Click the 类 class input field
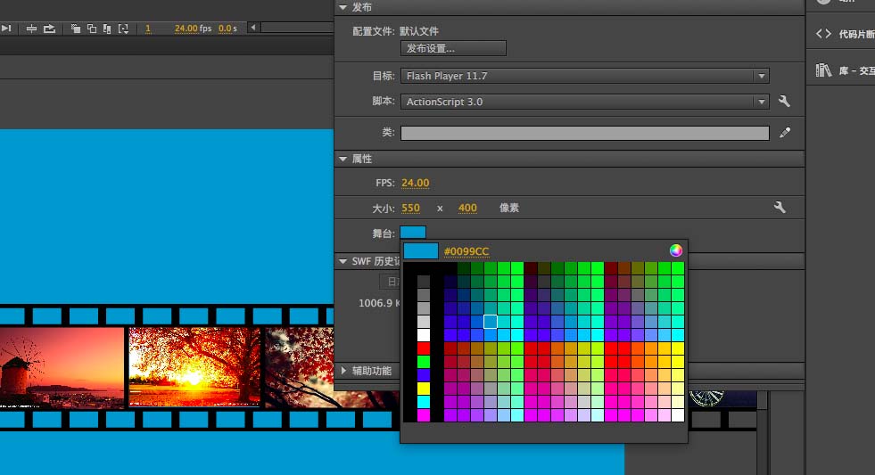The width and height of the screenshot is (875, 475). 585,133
